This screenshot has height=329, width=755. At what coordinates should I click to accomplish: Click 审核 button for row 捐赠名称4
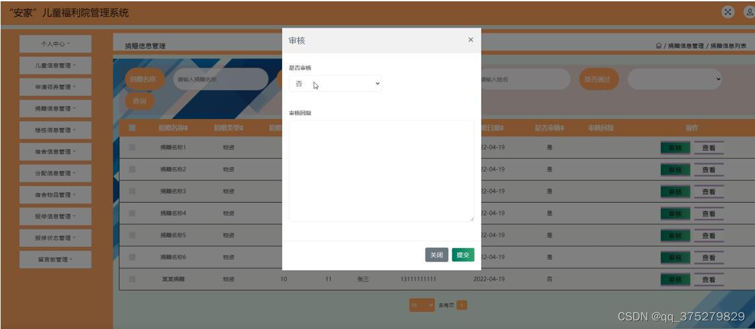675,213
